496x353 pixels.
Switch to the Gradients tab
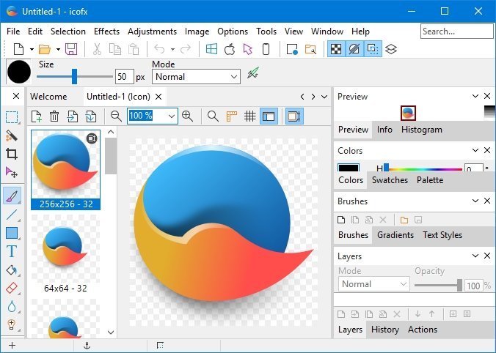tap(395, 235)
